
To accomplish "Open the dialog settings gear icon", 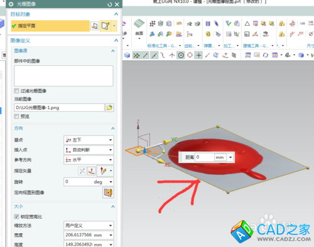I will [11, 4].
